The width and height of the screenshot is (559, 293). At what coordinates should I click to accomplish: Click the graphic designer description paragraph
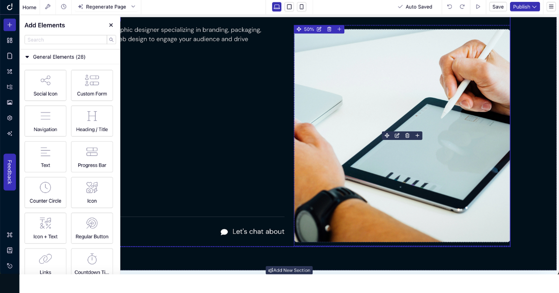pyautogui.click(x=191, y=34)
